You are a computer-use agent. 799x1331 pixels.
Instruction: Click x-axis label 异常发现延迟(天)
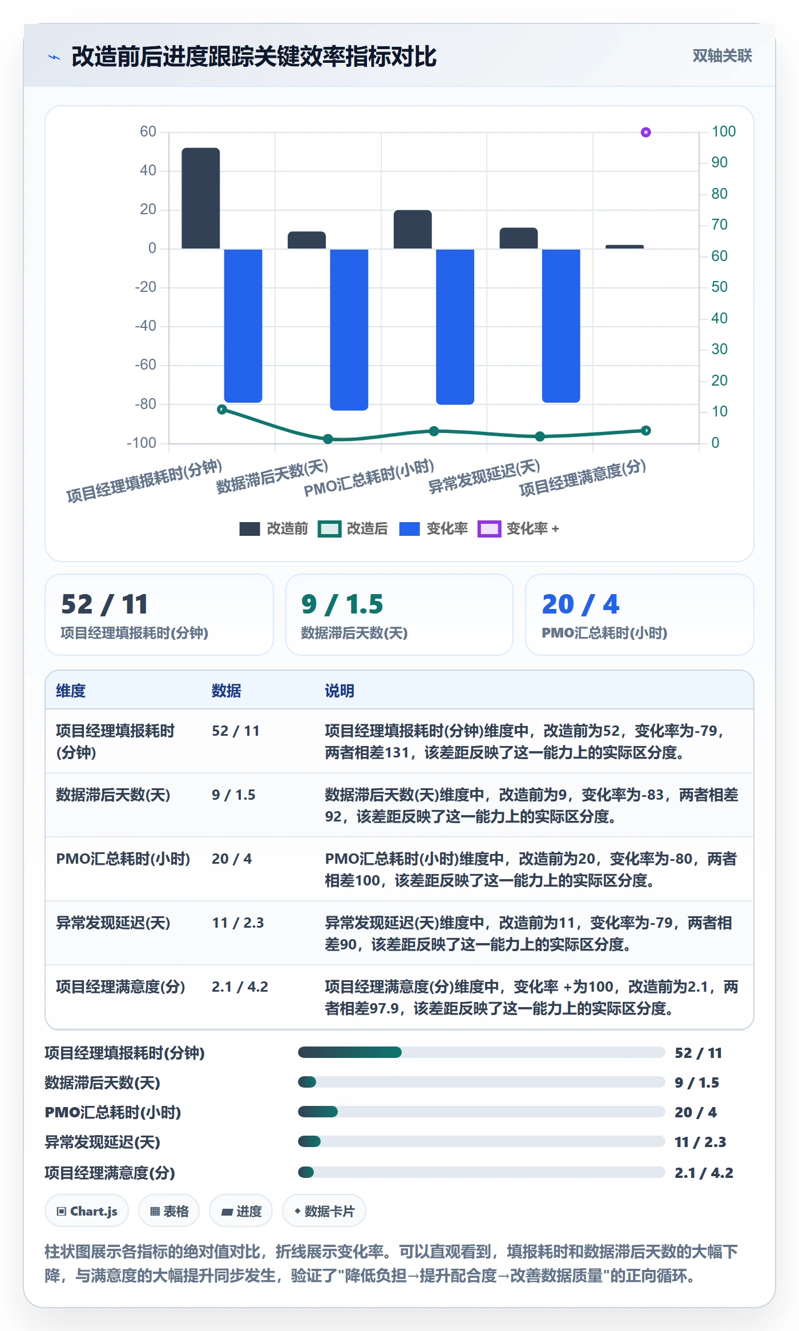[484, 476]
